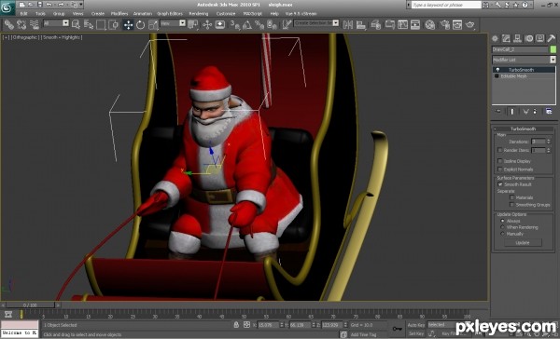560x339 pixels.
Task: Select the Manually update option
Action: point(502,234)
